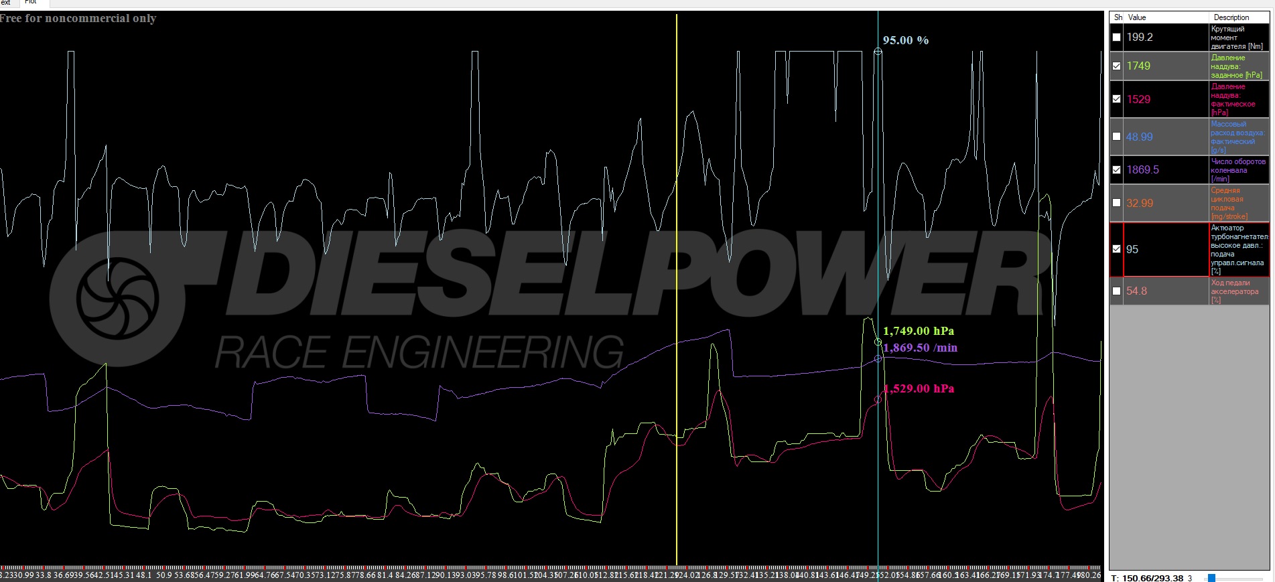Hide the crankshaft RPM 1869.5 trace
This screenshot has width=1275, height=582.
1116,170
